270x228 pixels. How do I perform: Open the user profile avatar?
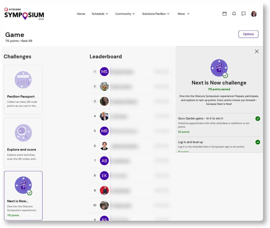point(254,14)
